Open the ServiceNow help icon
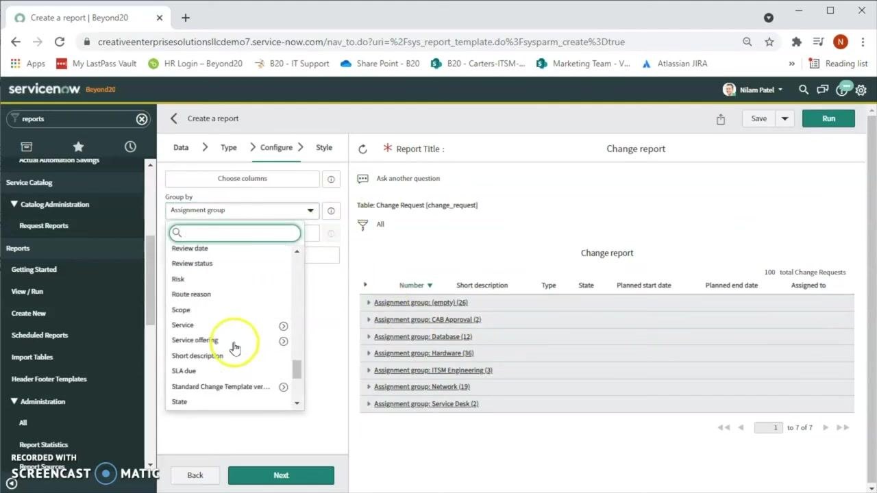Image resolution: width=877 pixels, height=493 pixels. 842,90
